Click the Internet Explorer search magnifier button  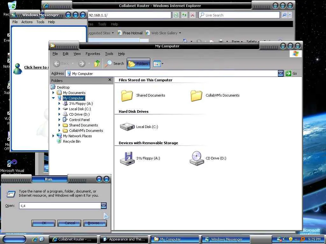coord(284,15)
